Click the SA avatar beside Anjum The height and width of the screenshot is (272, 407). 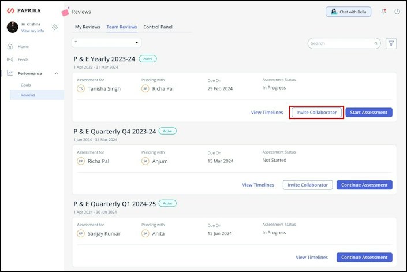pyautogui.click(x=145, y=161)
